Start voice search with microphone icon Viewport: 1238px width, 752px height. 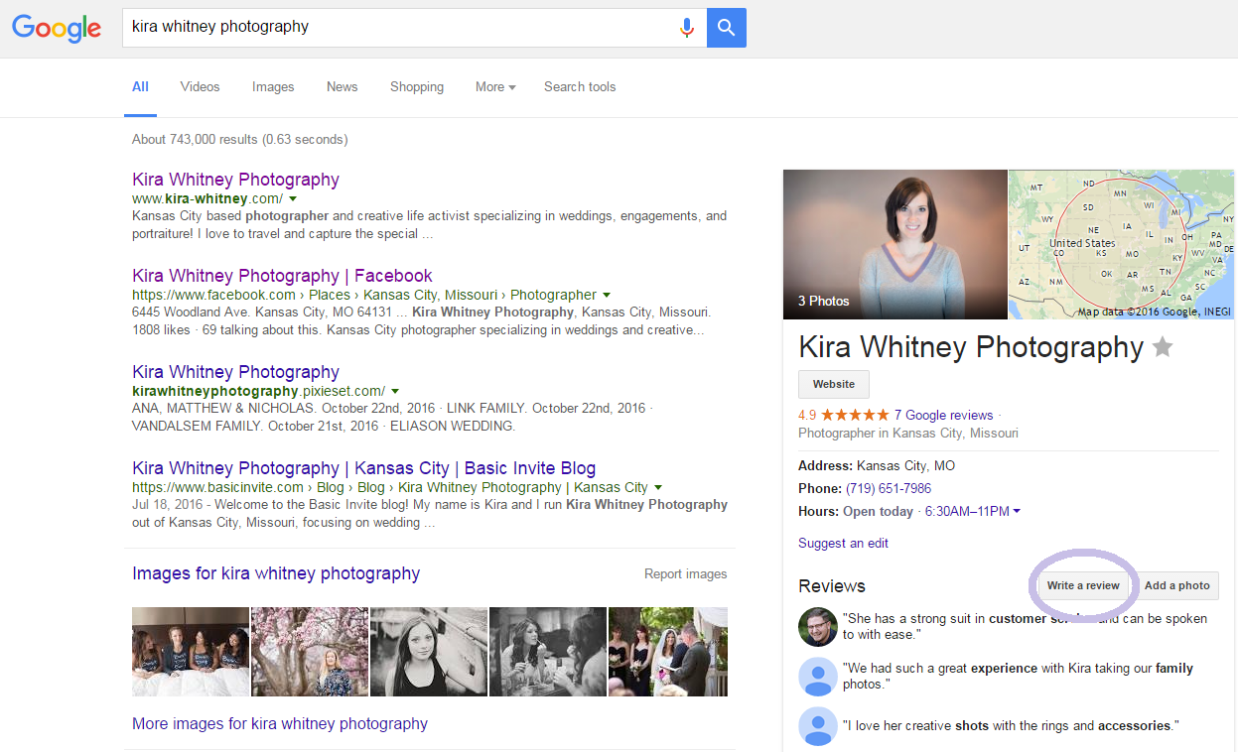686,28
